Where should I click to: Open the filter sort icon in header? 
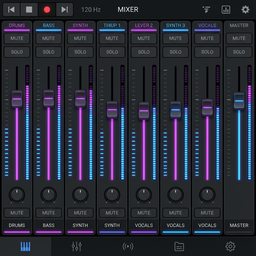click(x=206, y=9)
